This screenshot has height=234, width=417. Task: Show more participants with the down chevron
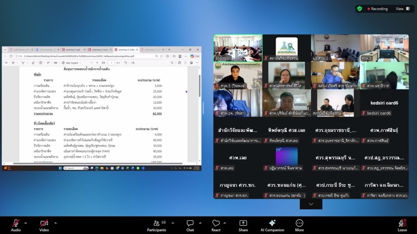point(311,204)
